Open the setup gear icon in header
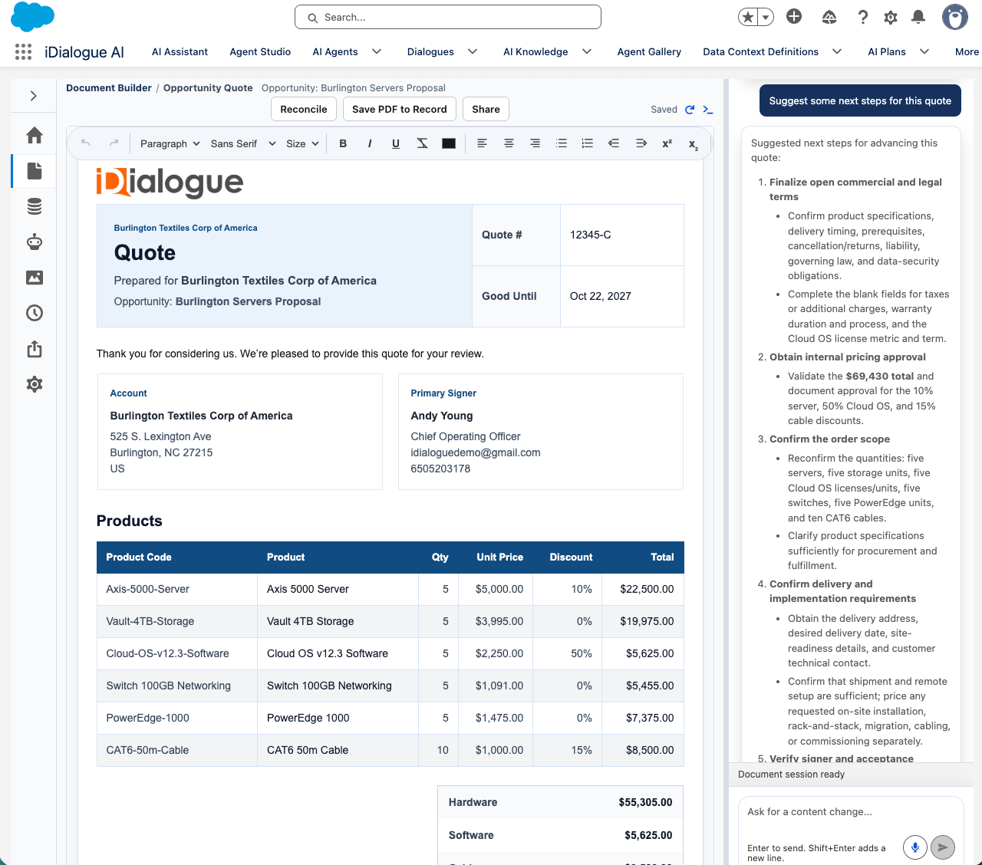Viewport: 982px width, 865px height. [891, 17]
